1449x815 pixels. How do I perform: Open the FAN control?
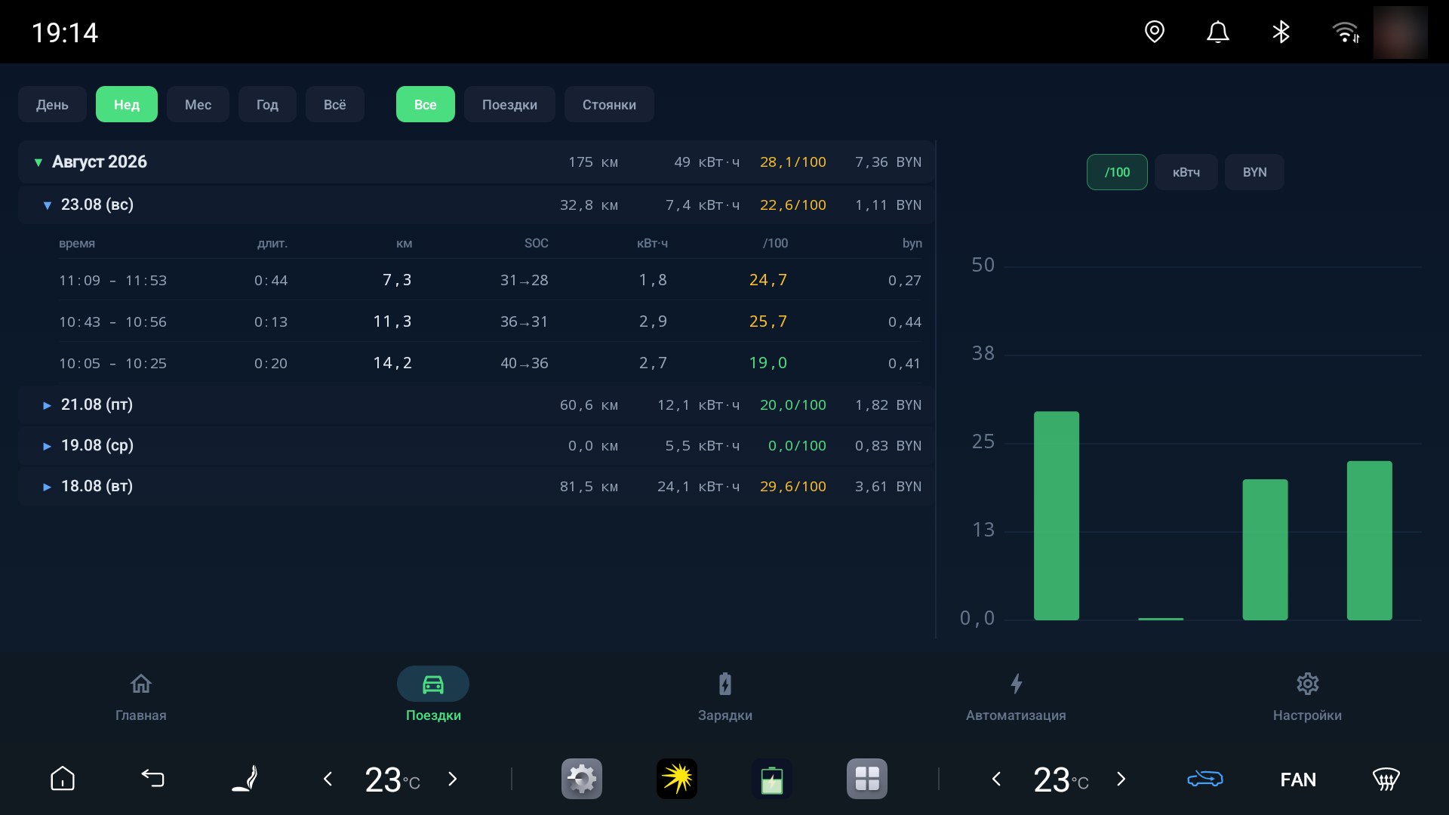click(x=1298, y=780)
